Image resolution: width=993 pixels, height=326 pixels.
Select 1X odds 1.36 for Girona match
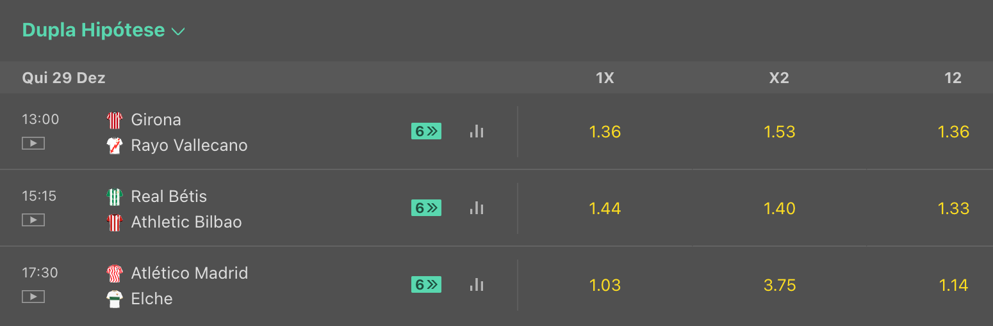point(605,132)
